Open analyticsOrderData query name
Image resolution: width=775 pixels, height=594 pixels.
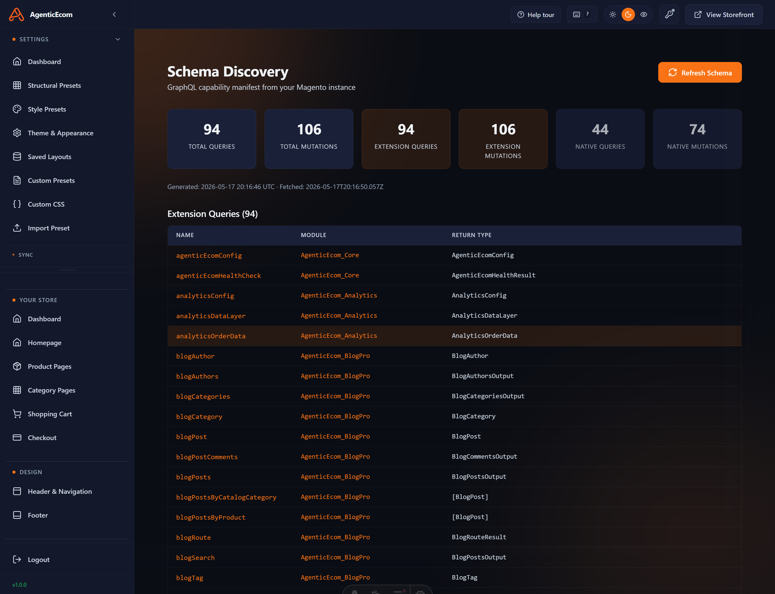tap(211, 336)
